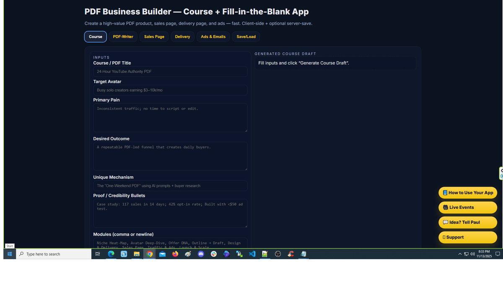This screenshot has width=503, height=283.
Task: Click the Fill inputs and click message
Action: 303,63
